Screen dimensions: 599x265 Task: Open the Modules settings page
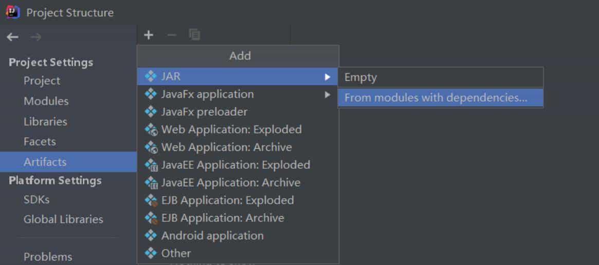click(x=46, y=101)
